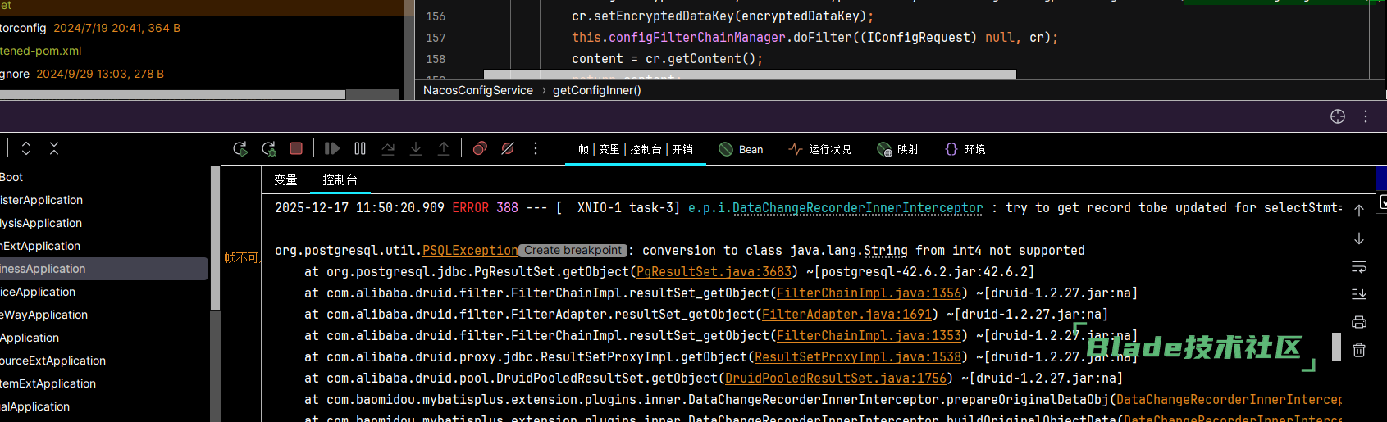Resume program execution
This screenshot has height=422, width=1387.
[332, 148]
